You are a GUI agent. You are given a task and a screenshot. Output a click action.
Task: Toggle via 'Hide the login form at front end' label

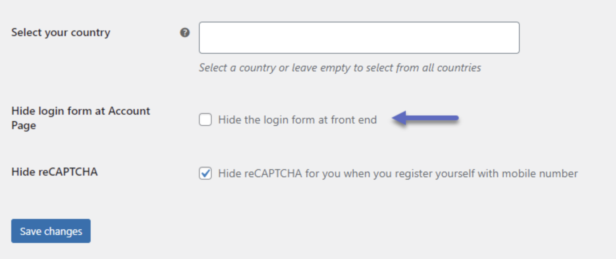(297, 119)
